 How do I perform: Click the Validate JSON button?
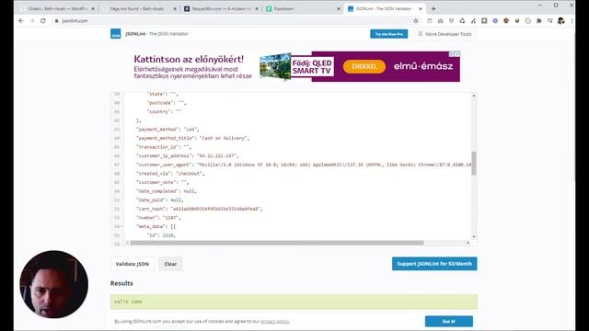[133, 264]
